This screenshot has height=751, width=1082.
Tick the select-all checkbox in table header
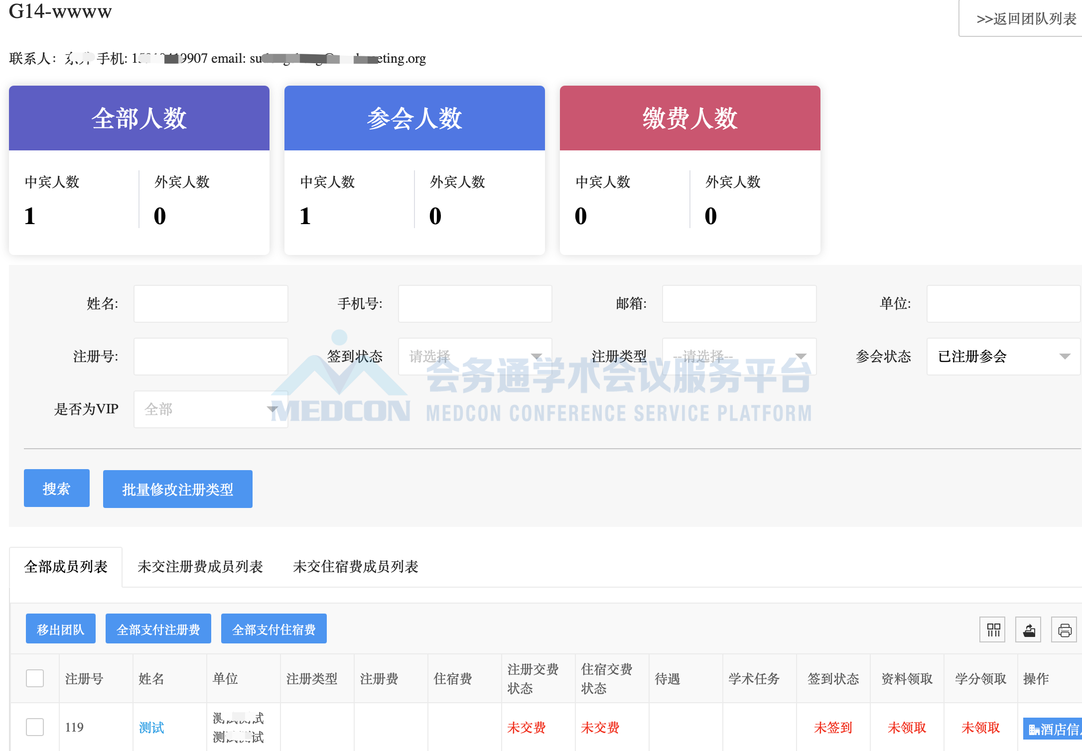coord(35,678)
